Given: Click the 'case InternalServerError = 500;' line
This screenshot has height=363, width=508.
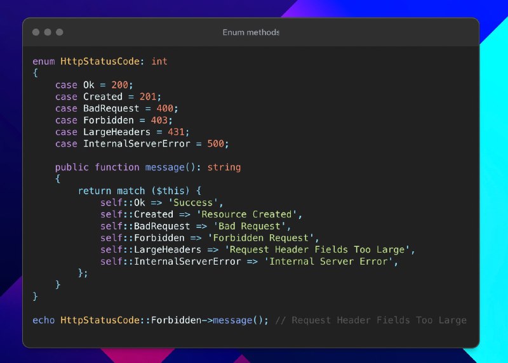Looking at the screenshot, I should click(142, 143).
